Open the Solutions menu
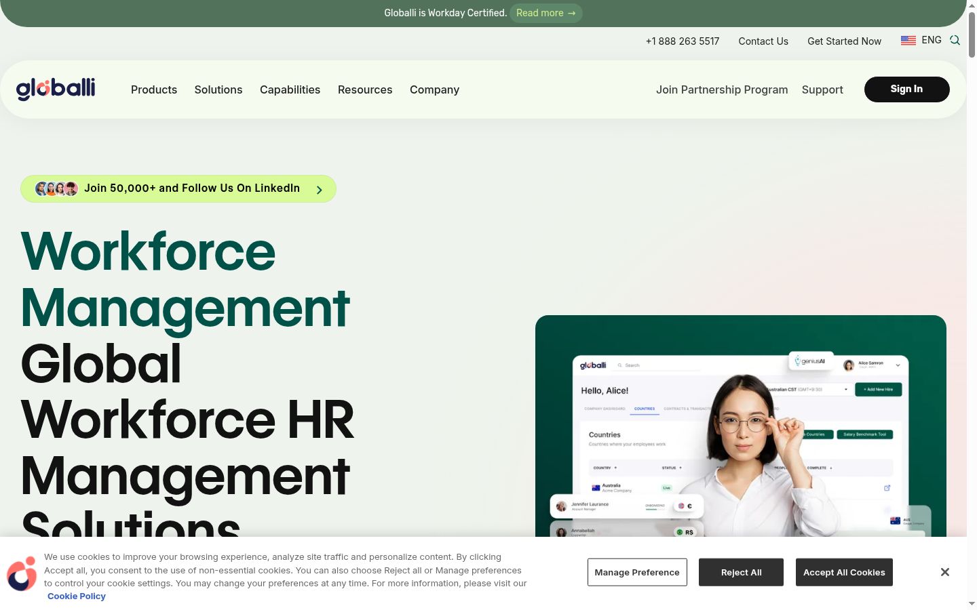This screenshot has height=610, width=977. click(218, 89)
